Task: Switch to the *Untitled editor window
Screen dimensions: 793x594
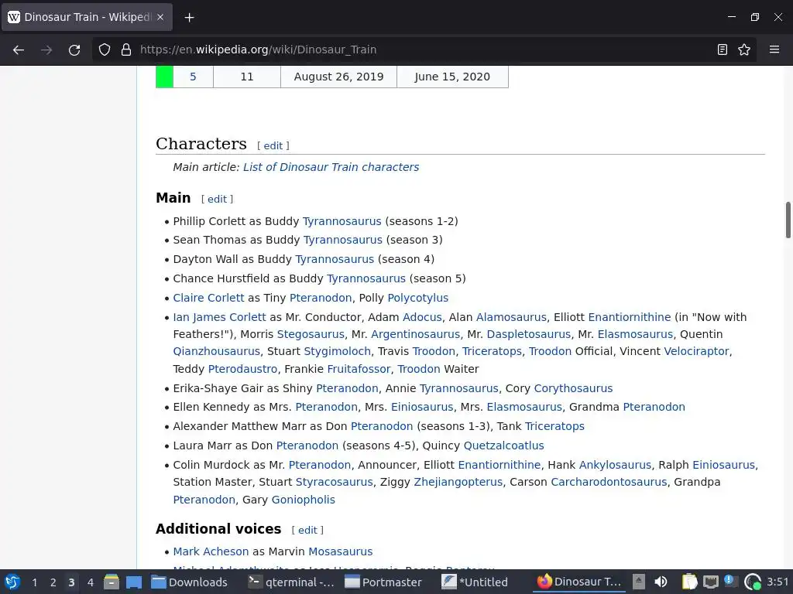Action: tap(475, 582)
